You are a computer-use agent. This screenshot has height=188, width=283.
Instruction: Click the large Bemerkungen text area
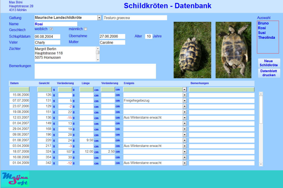(95, 71)
